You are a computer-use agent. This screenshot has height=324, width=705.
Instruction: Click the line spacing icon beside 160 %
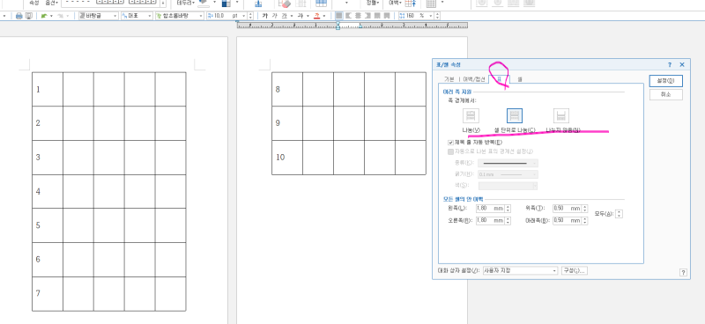click(x=403, y=16)
